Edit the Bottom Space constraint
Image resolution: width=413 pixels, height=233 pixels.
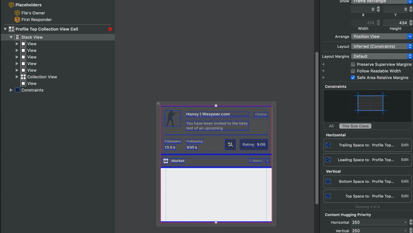coord(405,181)
